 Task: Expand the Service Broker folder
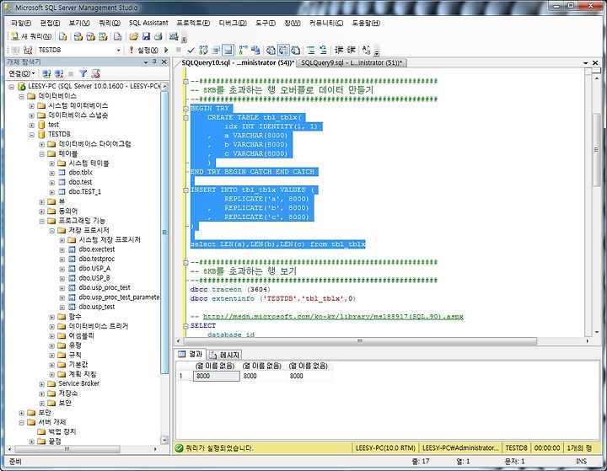click(42, 384)
